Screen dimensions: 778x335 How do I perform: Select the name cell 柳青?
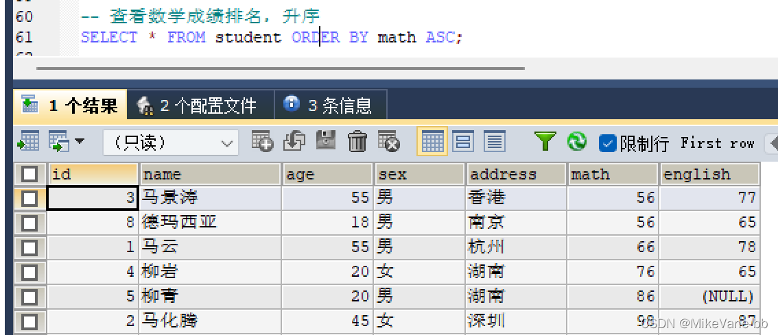coord(211,297)
